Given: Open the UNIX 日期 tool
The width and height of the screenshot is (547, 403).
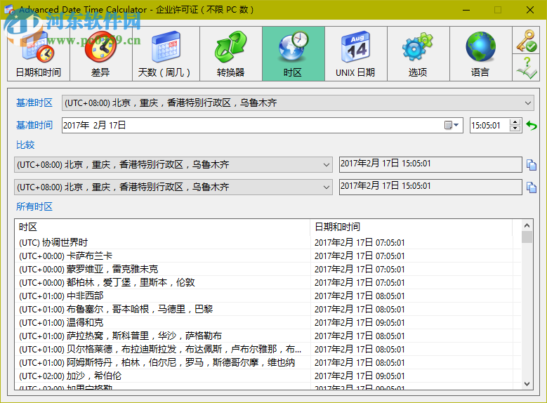Looking at the screenshot, I should pyautogui.click(x=356, y=54).
